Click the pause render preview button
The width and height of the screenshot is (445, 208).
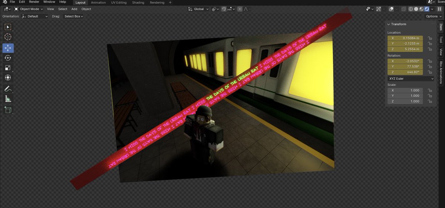coord(440,9)
